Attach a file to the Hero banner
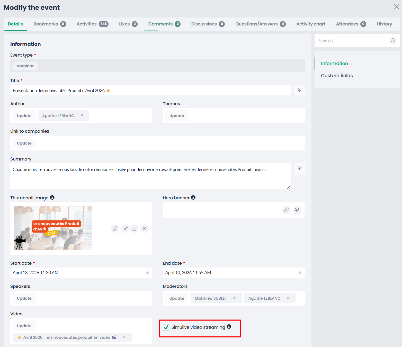Image resolution: width=402 pixels, height=347 pixels. point(286,210)
